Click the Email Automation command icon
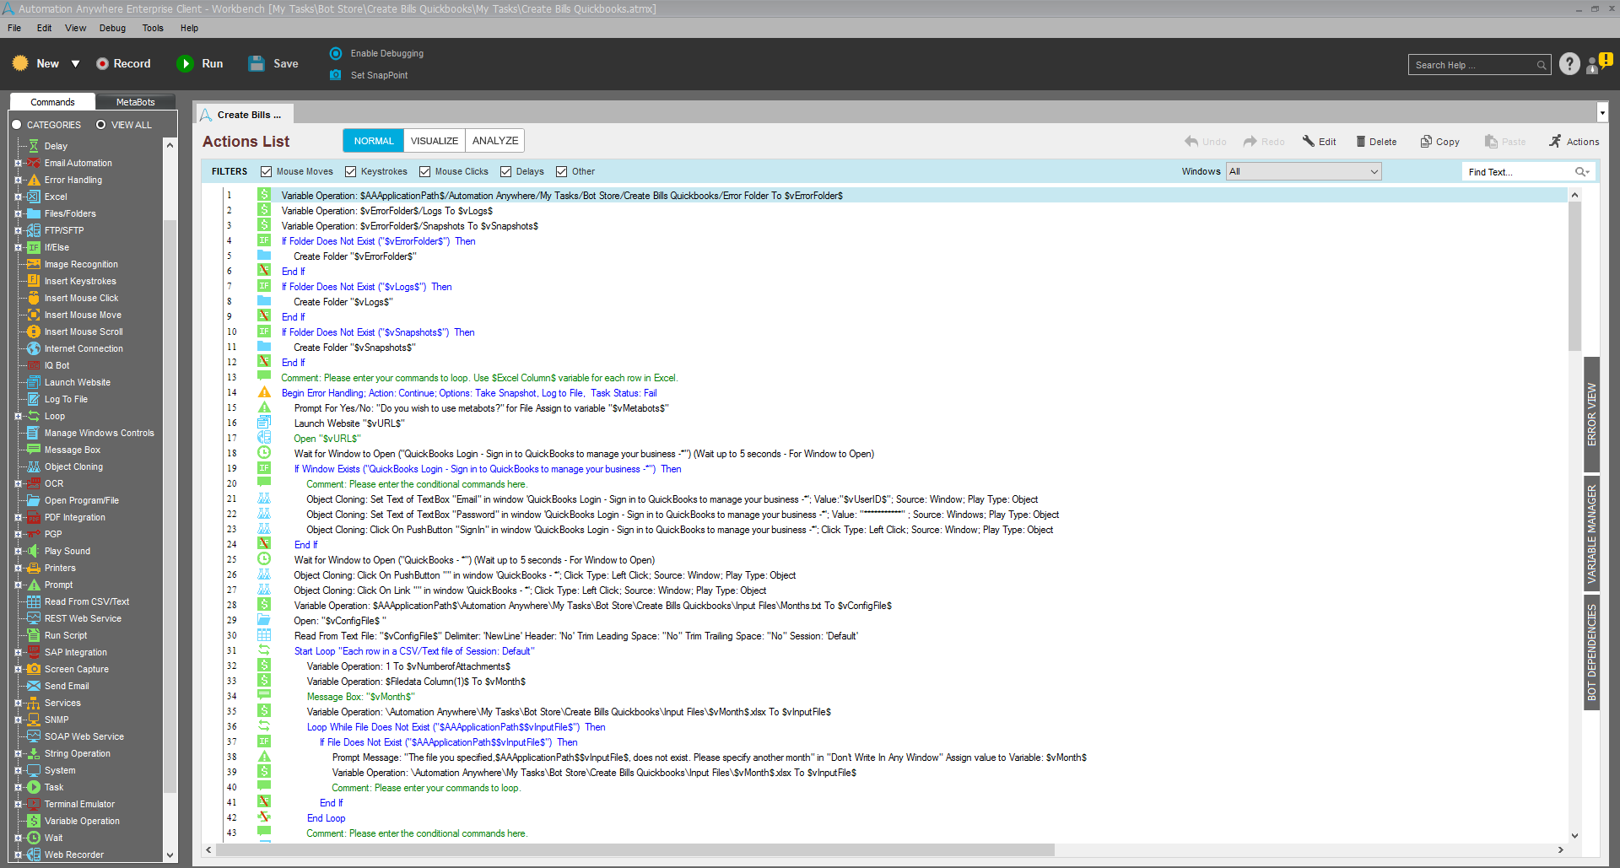 34,164
